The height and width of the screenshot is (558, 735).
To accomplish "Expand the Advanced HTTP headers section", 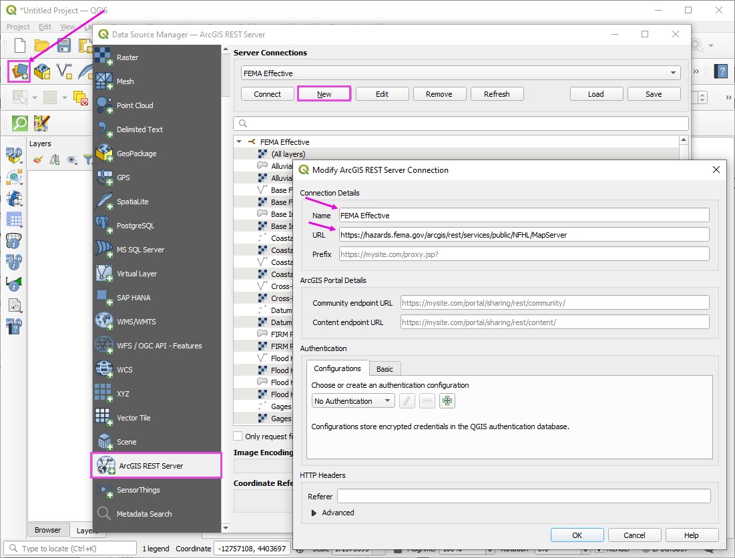I will (x=315, y=513).
